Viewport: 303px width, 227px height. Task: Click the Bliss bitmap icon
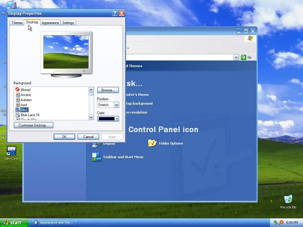pyautogui.click(x=17, y=110)
